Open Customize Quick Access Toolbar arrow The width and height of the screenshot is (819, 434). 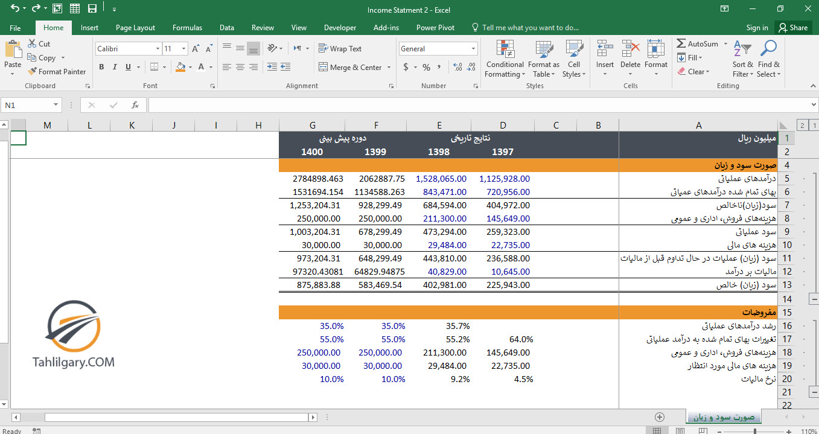click(x=114, y=9)
